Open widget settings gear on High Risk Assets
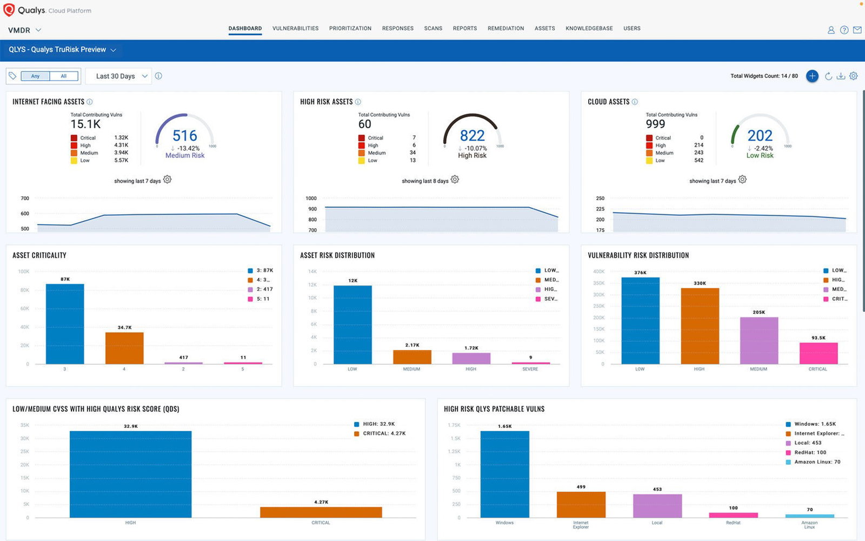The image size is (865, 541). click(x=455, y=179)
